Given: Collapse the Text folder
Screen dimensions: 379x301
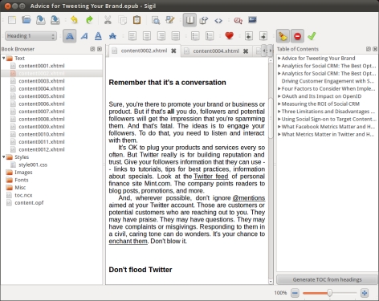Looking at the screenshot, I should pos(4,58).
